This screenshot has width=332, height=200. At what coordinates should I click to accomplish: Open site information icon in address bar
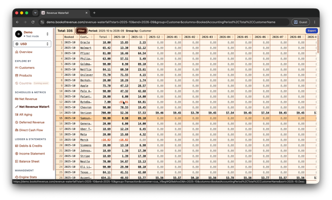point(43,22)
